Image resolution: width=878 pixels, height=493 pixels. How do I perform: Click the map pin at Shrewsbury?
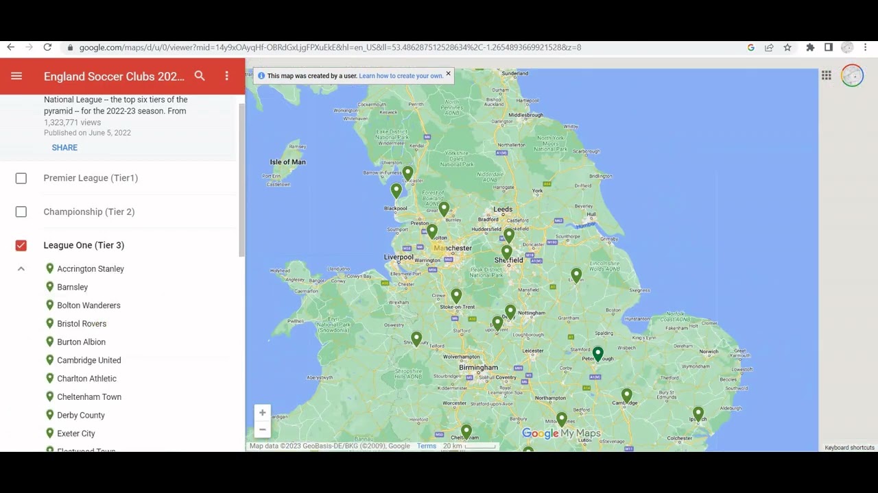[416, 338]
